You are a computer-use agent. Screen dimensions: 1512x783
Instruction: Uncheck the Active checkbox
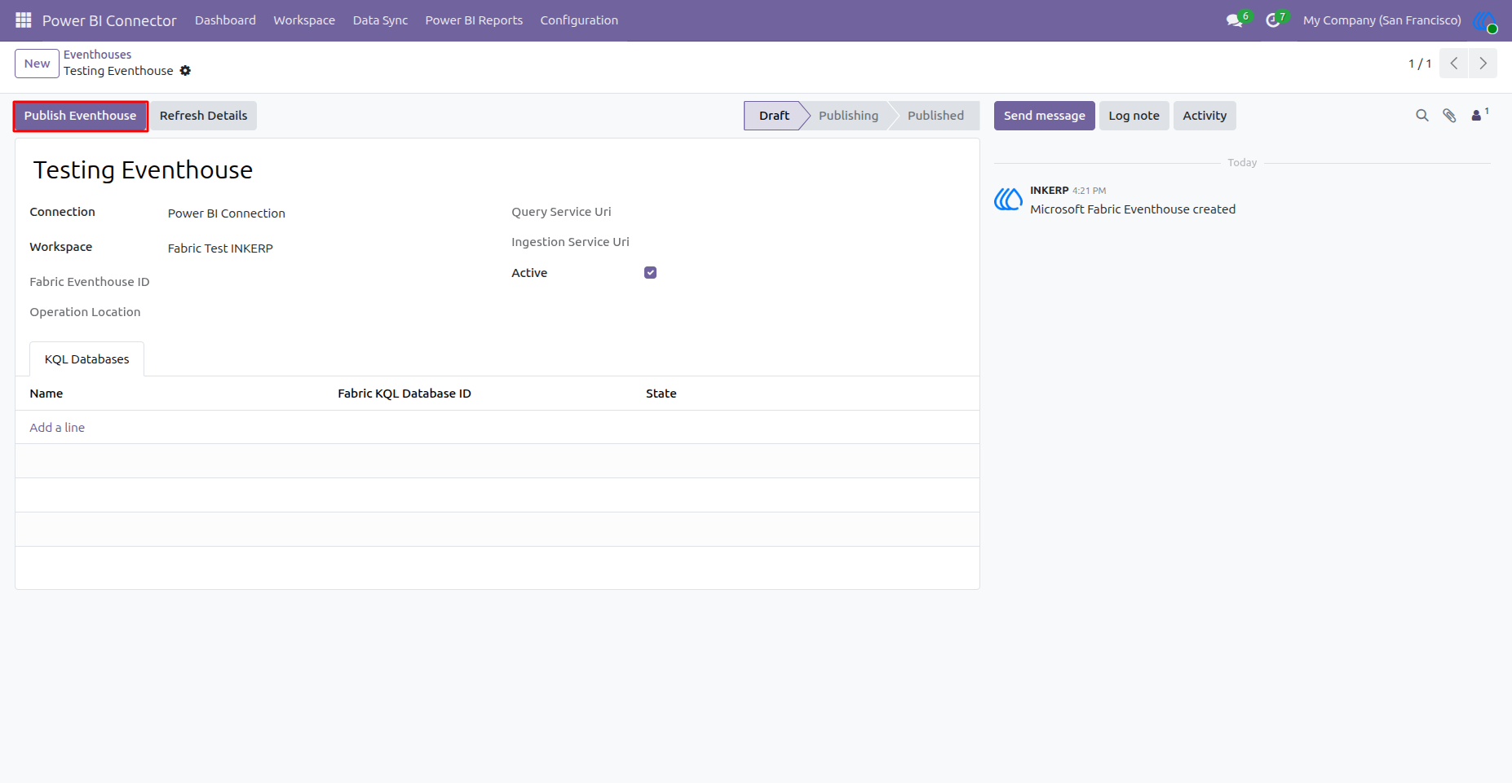click(650, 273)
